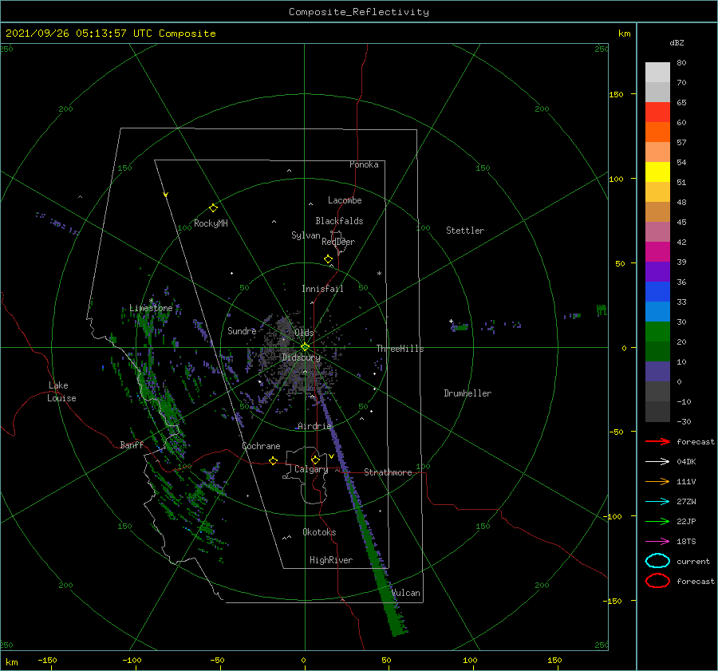Click the Composite_Reflectivity title
This screenshot has height=671, width=718.
tap(358, 12)
